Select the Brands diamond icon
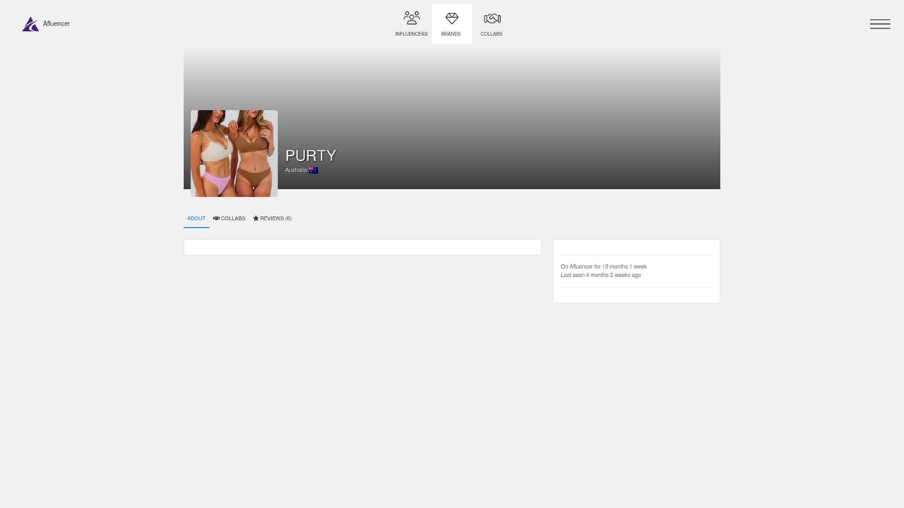The width and height of the screenshot is (904, 508). pyautogui.click(x=451, y=18)
